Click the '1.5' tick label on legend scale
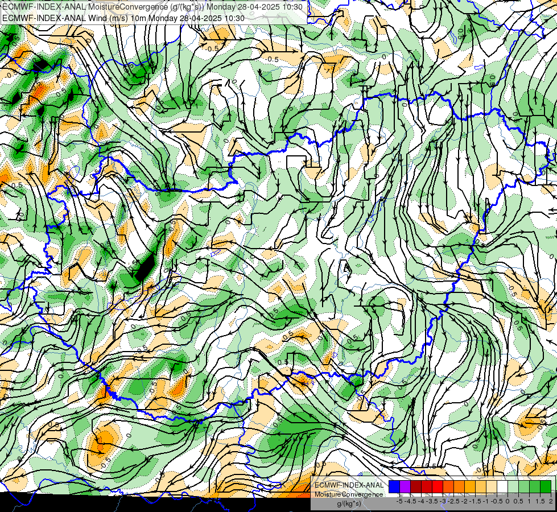This screenshot has height=512, width=557. pos(541,501)
